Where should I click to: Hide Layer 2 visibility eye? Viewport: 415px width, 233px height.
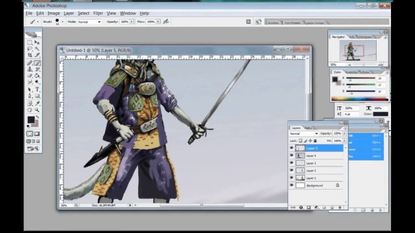pyautogui.click(x=292, y=170)
